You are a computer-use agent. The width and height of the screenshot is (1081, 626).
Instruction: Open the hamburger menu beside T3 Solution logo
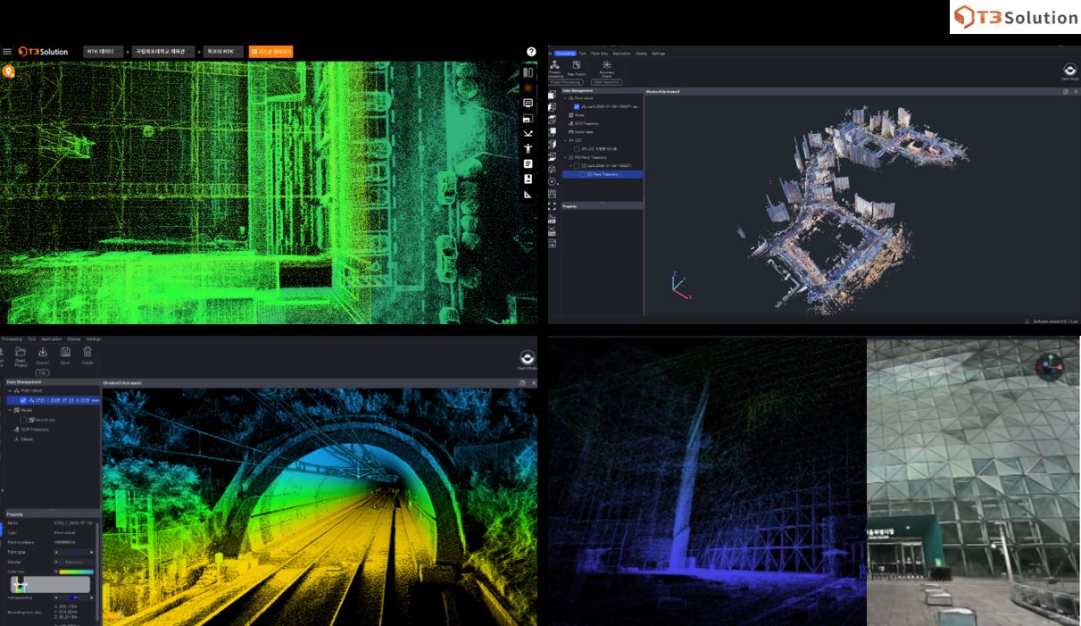(7, 52)
